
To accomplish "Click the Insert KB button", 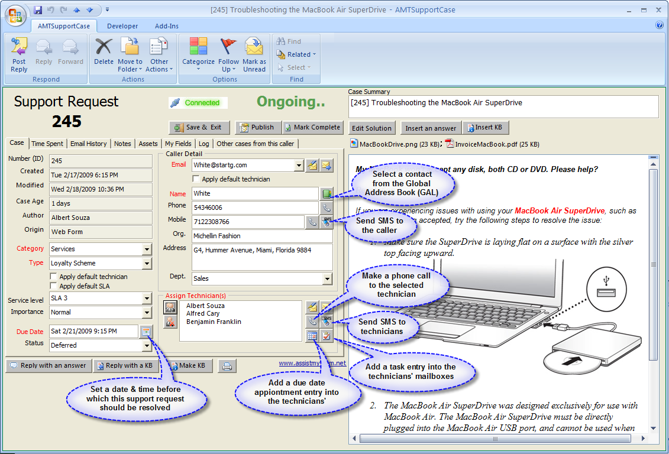I will point(485,128).
